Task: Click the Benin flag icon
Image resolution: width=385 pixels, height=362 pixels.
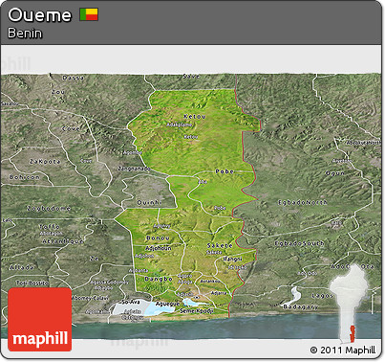Action: [x=89, y=14]
